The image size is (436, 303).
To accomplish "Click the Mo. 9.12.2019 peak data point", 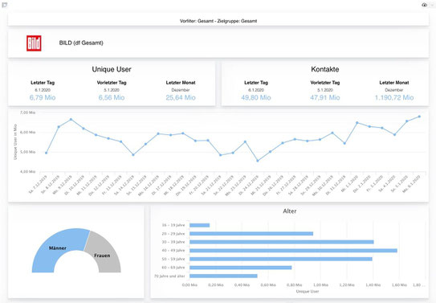I will [71, 119].
